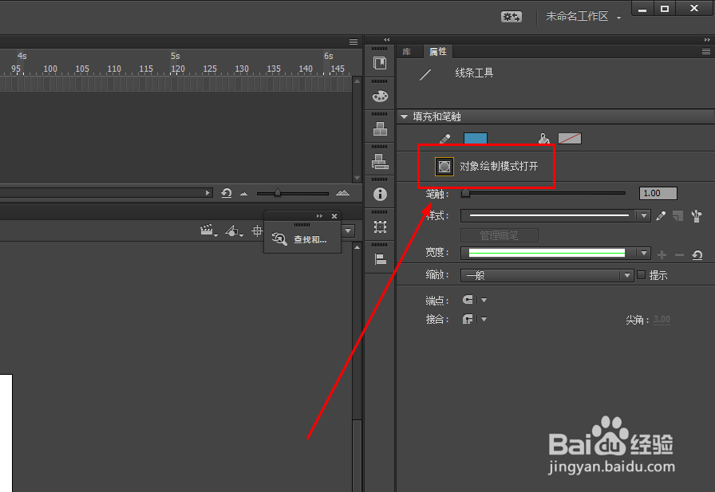
Task: Click the timeline reset zoom loop icon
Action: click(226, 193)
